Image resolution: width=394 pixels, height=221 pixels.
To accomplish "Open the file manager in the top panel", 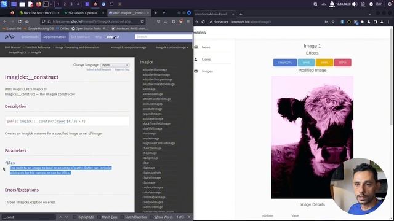I will [x=22, y=4].
